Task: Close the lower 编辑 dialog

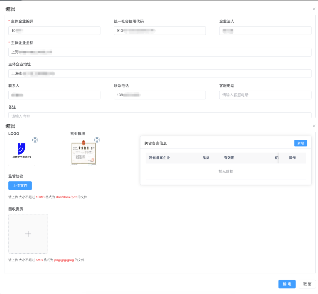Action: 314,126
